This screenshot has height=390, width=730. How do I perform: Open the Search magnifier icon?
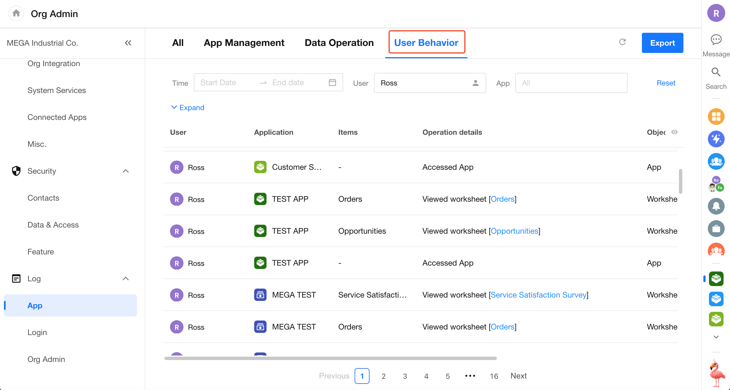tap(716, 73)
